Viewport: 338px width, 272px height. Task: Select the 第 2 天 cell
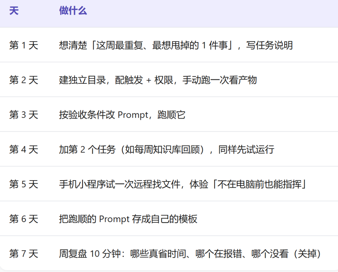coord(24,80)
